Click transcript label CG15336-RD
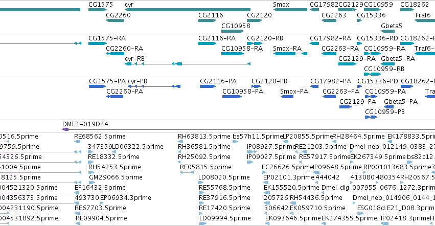 click(377, 38)
